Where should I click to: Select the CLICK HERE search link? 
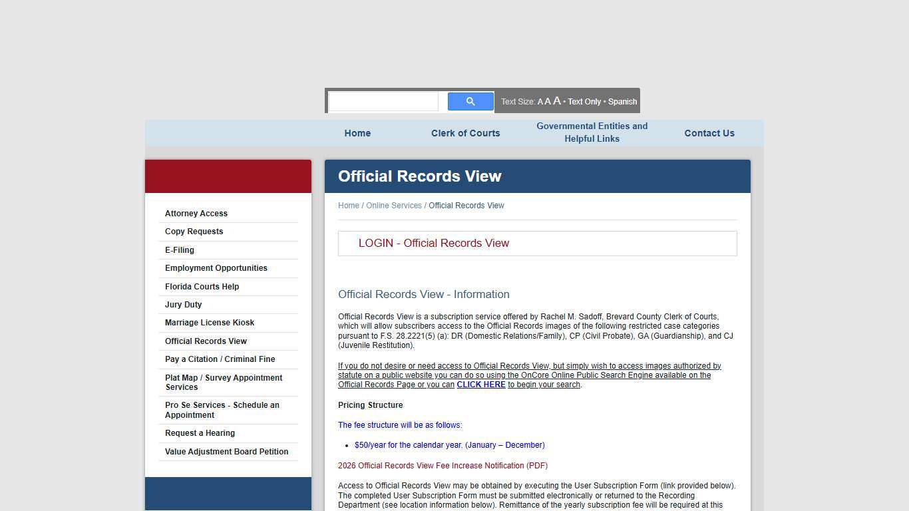pos(480,384)
